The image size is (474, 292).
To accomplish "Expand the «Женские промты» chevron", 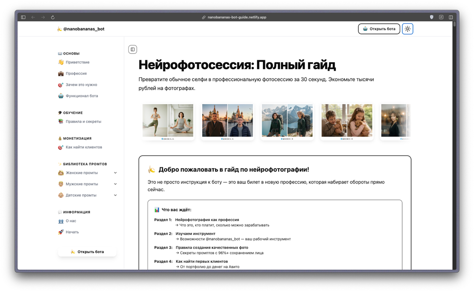I will point(115,173).
